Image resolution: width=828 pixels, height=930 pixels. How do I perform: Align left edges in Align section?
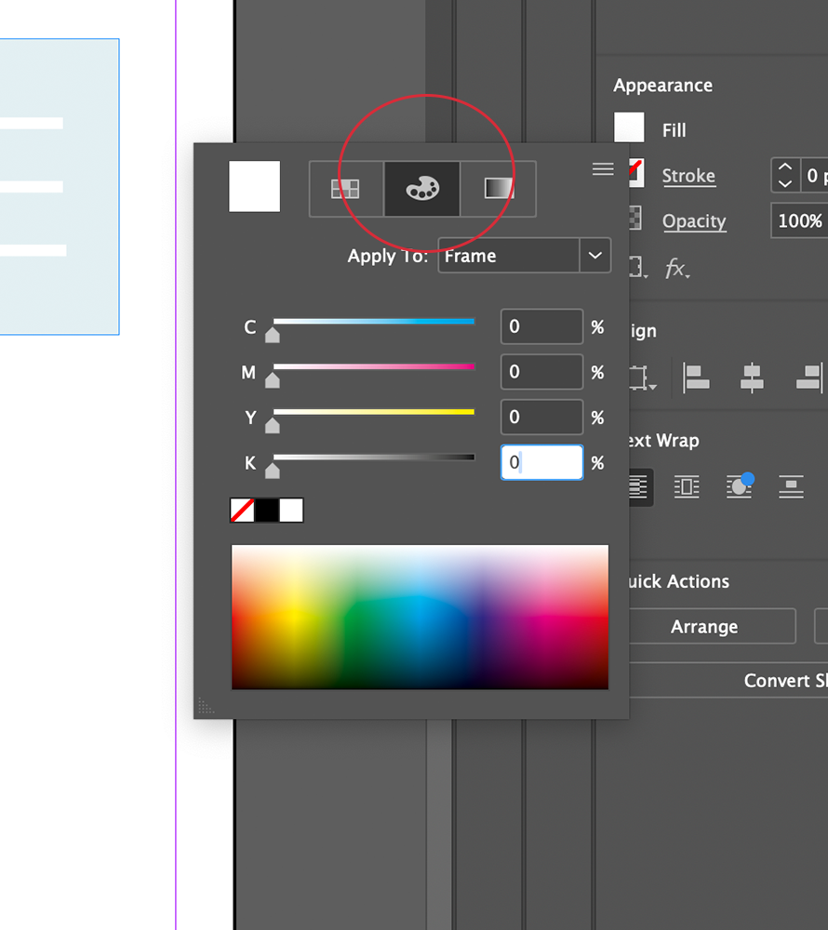696,378
